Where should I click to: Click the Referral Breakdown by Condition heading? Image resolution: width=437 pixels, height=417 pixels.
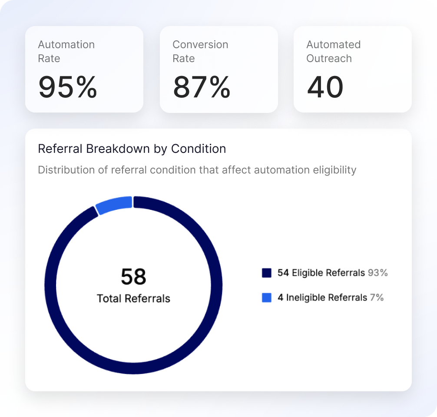[x=132, y=149]
